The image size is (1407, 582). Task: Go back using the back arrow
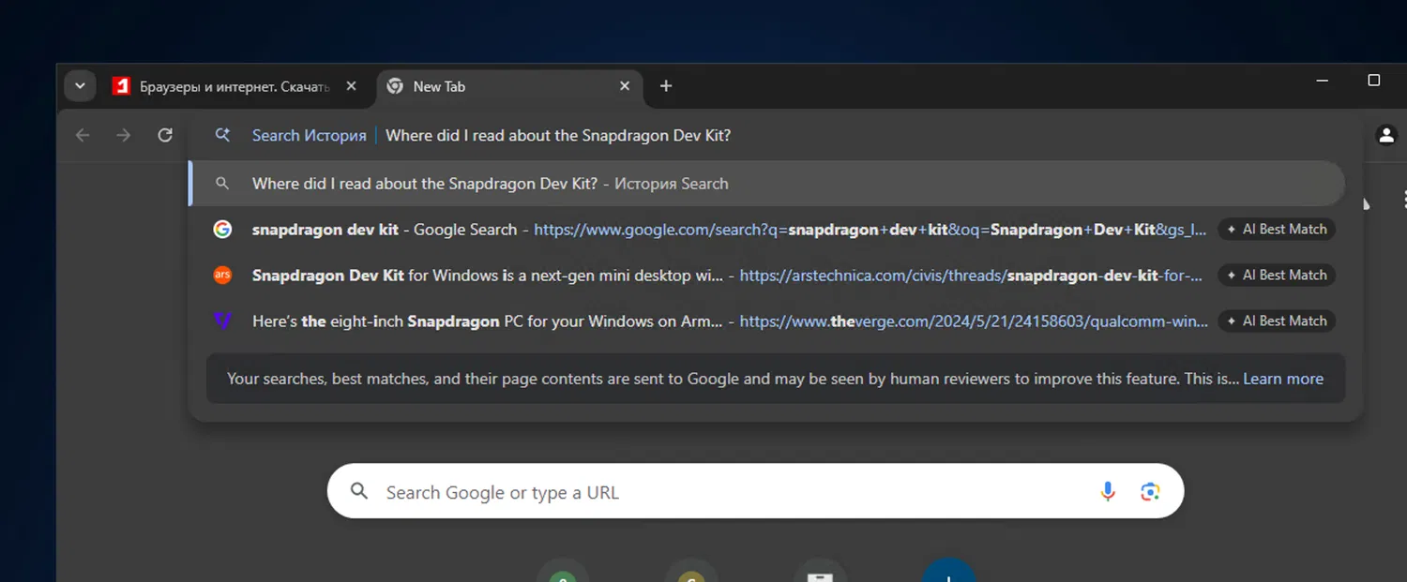(x=83, y=135)
